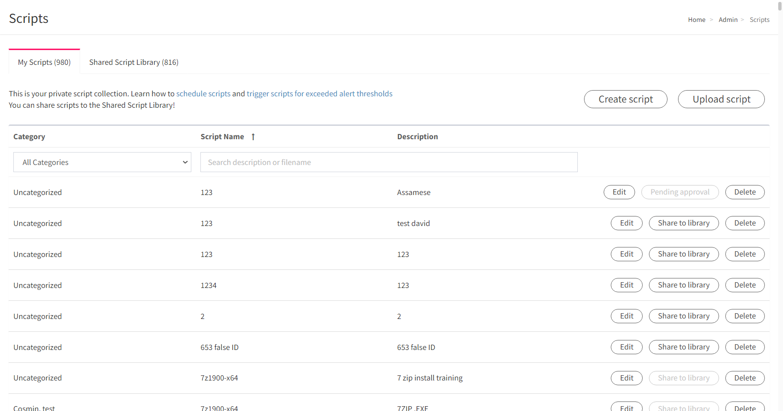The height and width of the screenshot is (411, 783).
Task: Navigate to Admin breadcrumb
Action: tap(728, 20)
